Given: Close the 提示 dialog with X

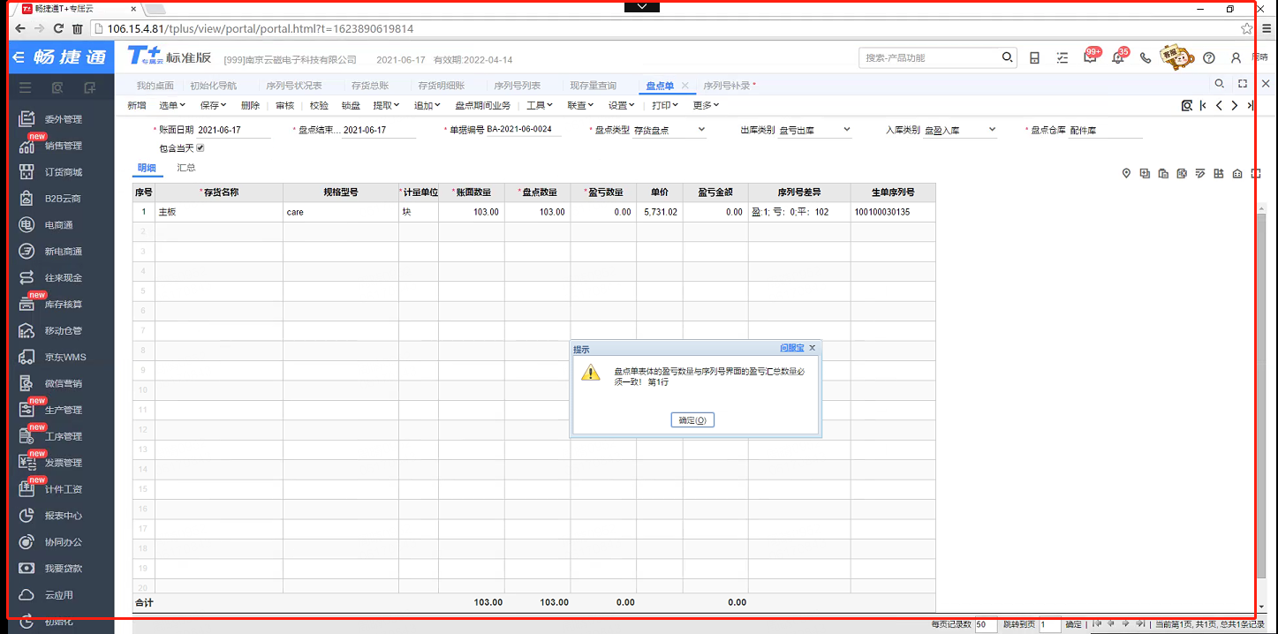Looking at the screenshot, I should tap(813, 348).
